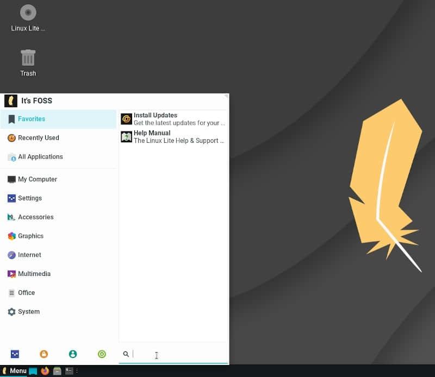Open the Trash desktop icon
Viewport: 435px width, 377px height.
(28, 62)
